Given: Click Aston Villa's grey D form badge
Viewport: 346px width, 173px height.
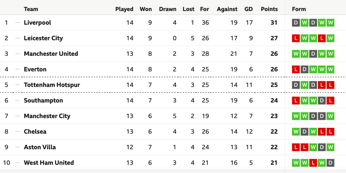Looking at the screenshot, I should [322, 147].
